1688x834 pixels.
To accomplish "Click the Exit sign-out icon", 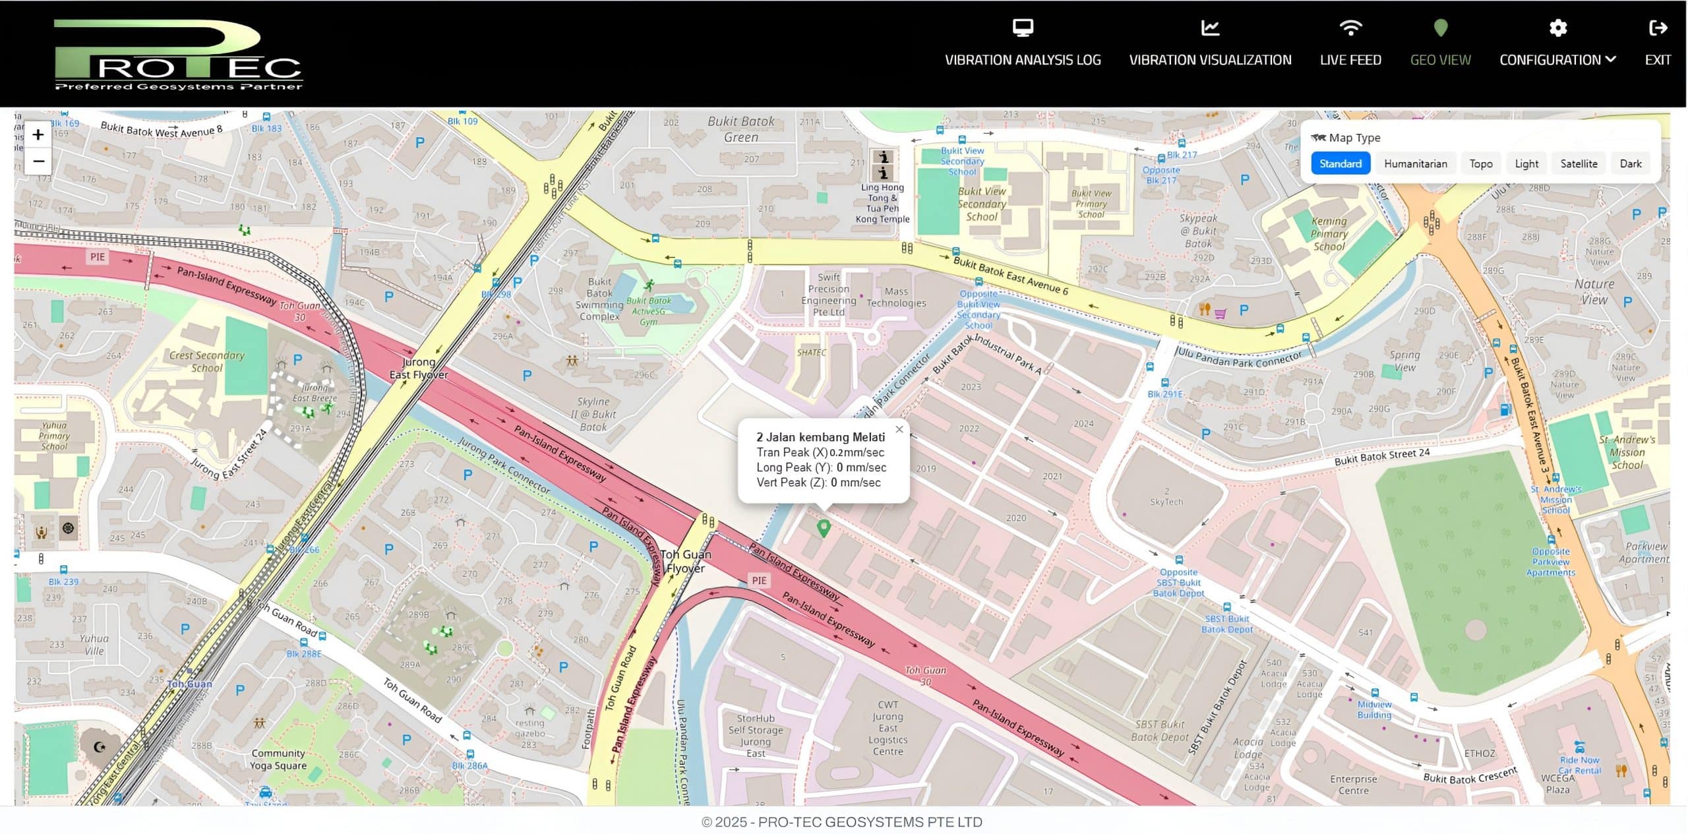I will [x=1658, y=28].
